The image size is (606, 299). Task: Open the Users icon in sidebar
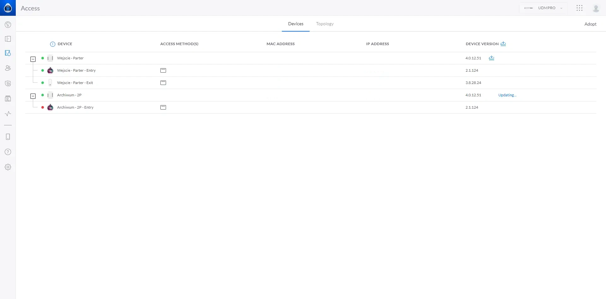pos(8,68)
